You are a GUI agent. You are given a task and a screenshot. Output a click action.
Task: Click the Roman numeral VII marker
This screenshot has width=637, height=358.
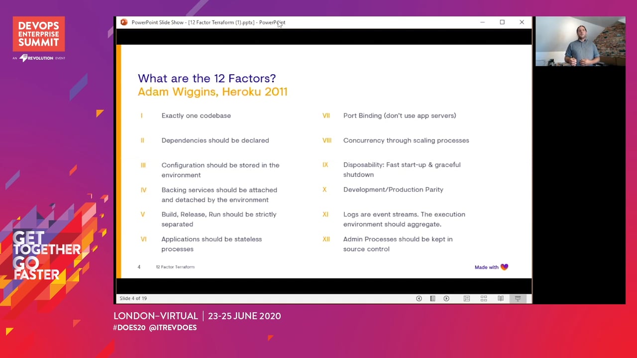[x=326, y=115]
